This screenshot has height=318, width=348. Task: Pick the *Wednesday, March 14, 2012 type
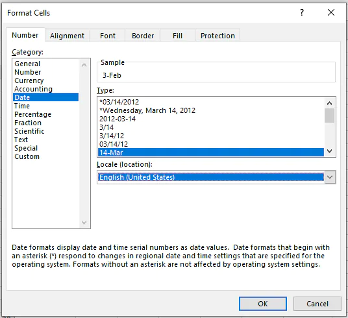point(211,110)
